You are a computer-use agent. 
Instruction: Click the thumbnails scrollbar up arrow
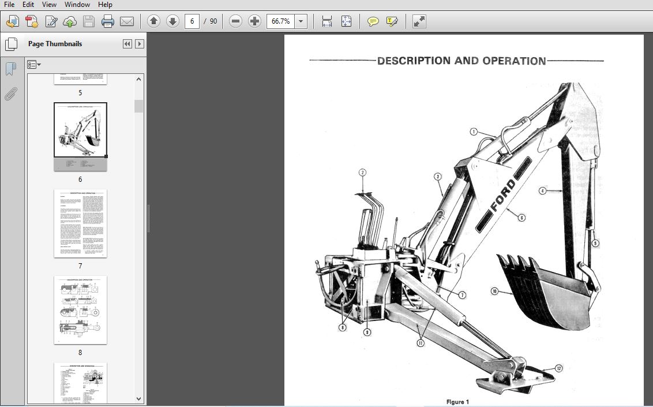[138, 79]
